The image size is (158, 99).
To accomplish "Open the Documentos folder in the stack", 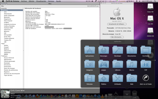I will point(132,50).
